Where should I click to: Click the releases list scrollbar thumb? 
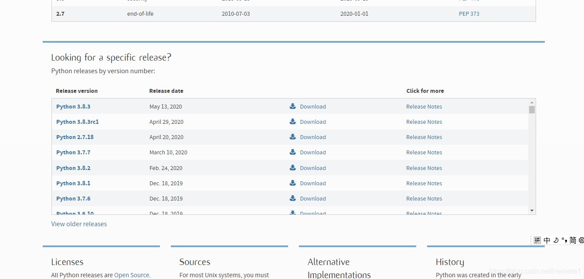point(532,109)
